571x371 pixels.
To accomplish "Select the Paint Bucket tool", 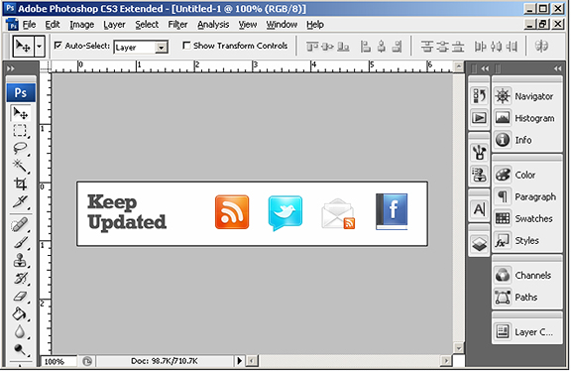I will pyautogui.click(x=21, y=313).
